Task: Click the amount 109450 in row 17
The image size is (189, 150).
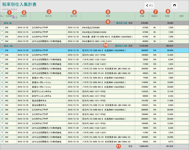Action: tap(145, 105)
